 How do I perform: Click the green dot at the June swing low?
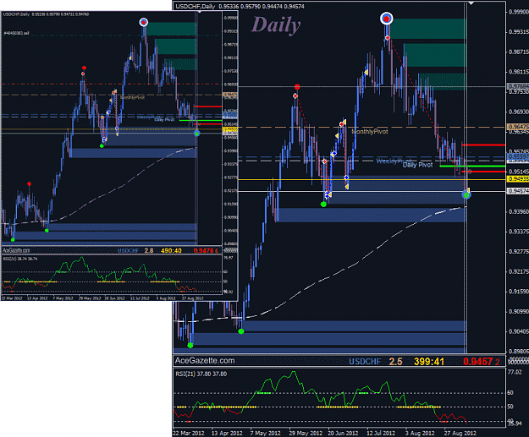coord(323,205)
